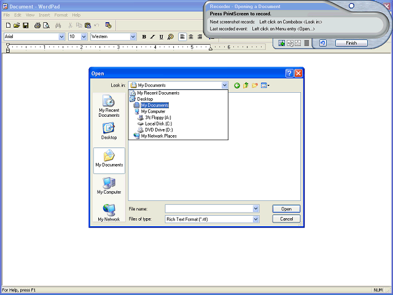Select Align Right paragraph button

[x=200, y=37]
